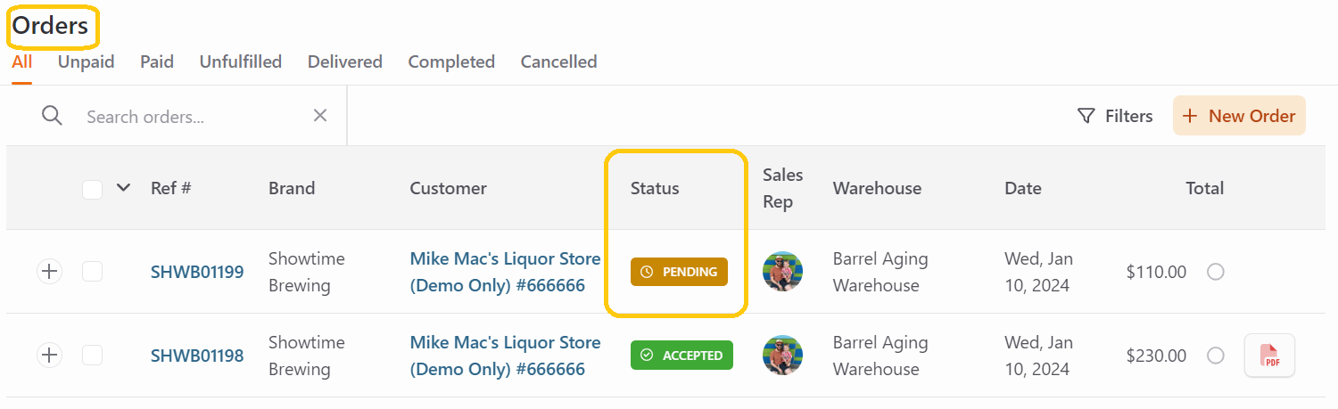Tick checkbox for order SHWB01199
Viewport: 1338px width, 409px height.
coord(92,272)
